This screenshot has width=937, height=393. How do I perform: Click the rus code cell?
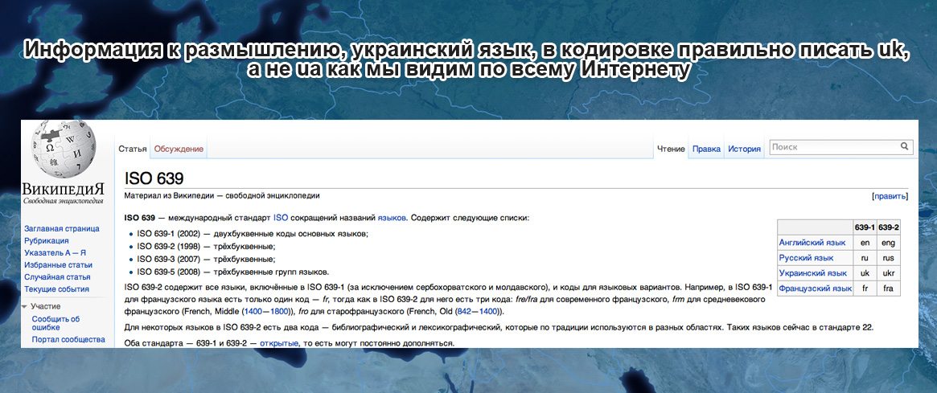coord(889,258)
